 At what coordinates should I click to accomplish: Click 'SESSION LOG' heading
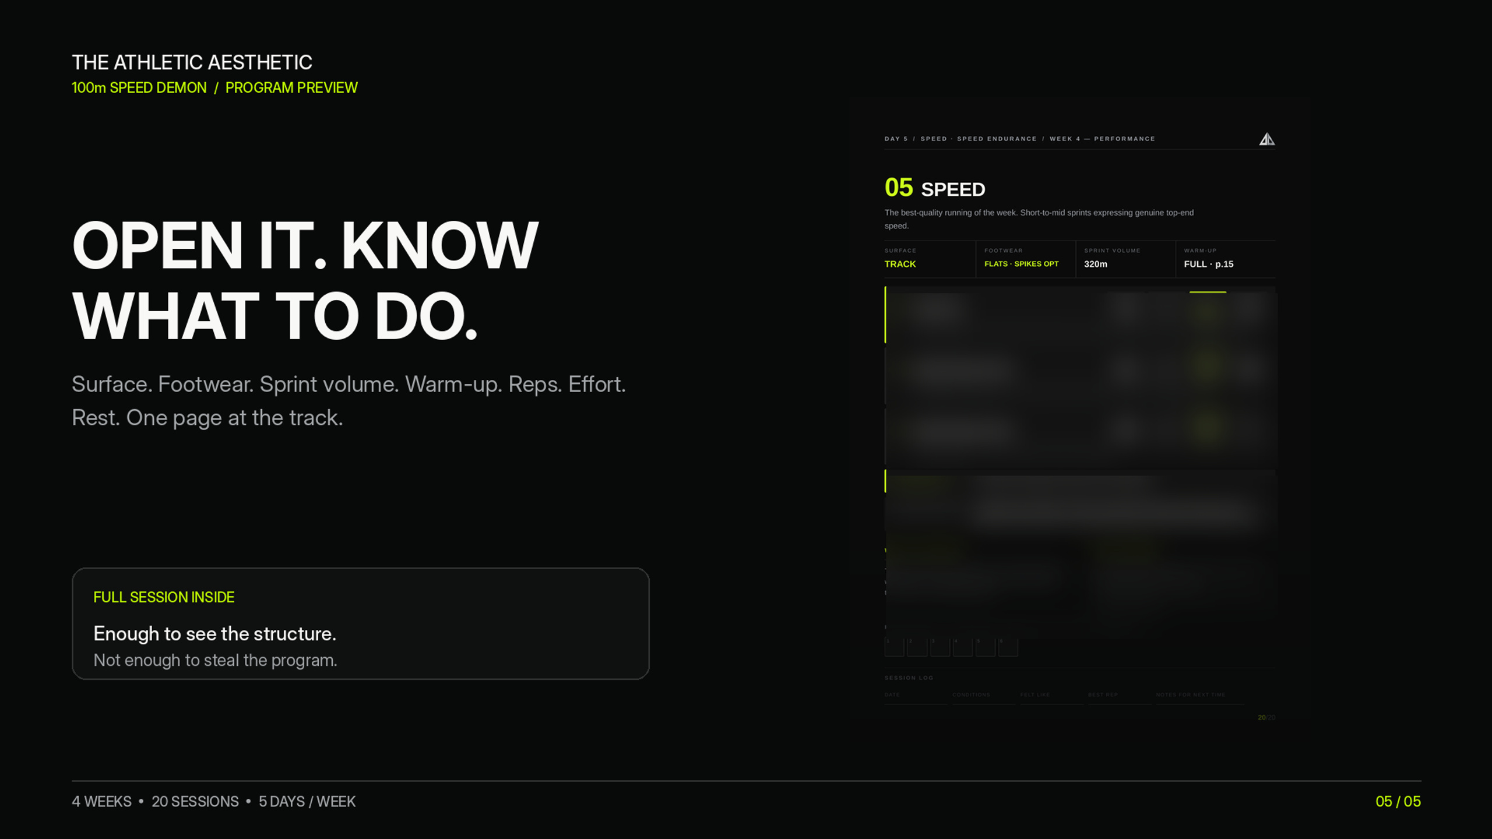coord(909,678)
